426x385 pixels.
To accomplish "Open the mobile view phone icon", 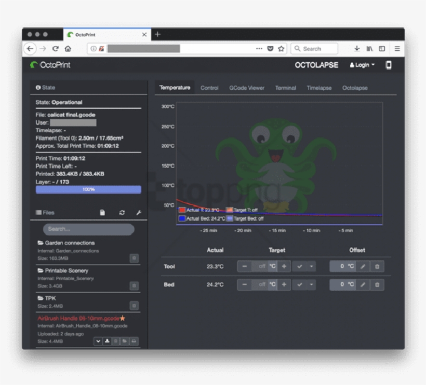I will (x=389, y=65).
